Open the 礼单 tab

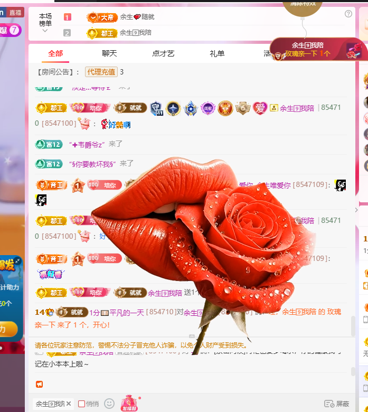pos(217,53)
